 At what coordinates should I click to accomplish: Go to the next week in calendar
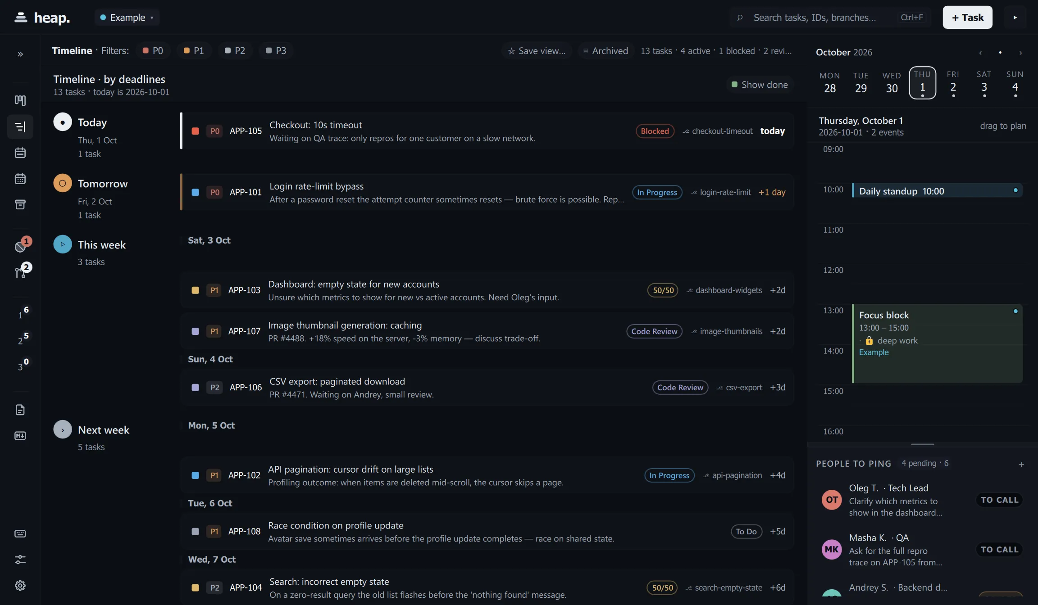1020,53
